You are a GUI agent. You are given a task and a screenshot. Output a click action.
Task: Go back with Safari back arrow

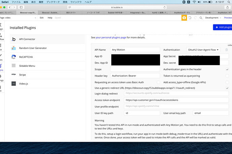pyautogui.click(x=10, y=7)
